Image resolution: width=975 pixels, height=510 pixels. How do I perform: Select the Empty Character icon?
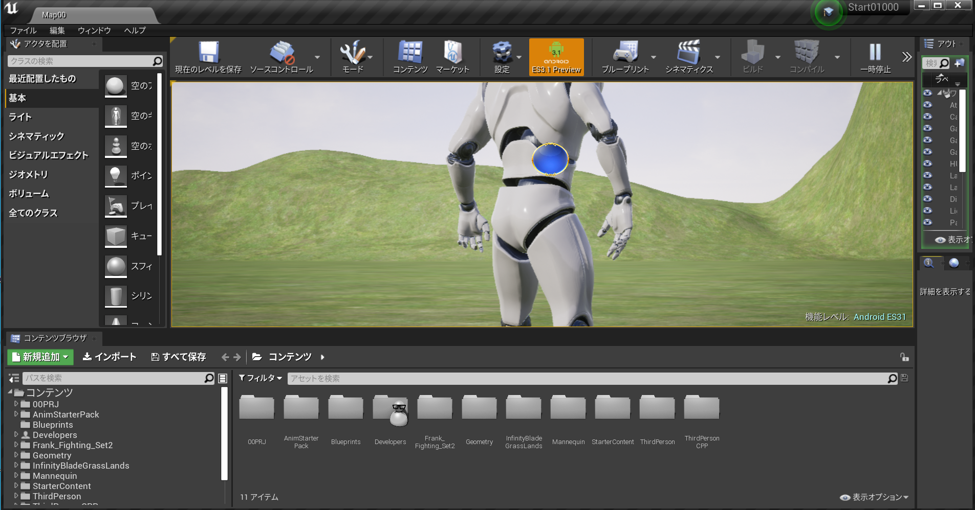(116, 116)
